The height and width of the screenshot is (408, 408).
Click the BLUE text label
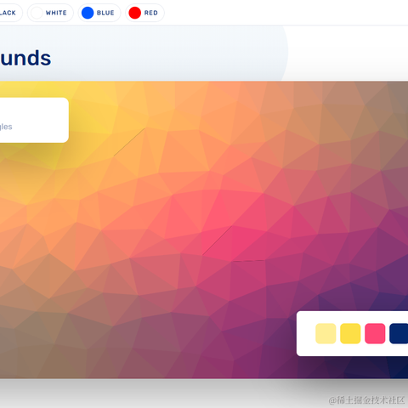pos(105,13)
